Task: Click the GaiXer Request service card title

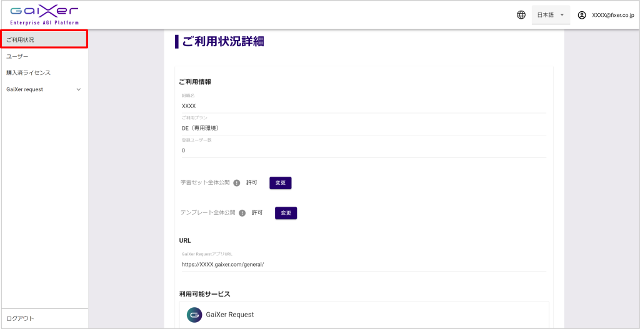Action: tap(230, 315)
